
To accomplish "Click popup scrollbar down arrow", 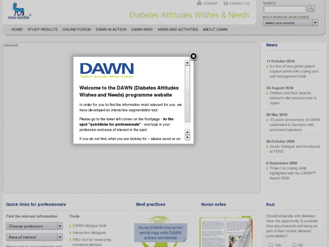I will pos(187,137).
